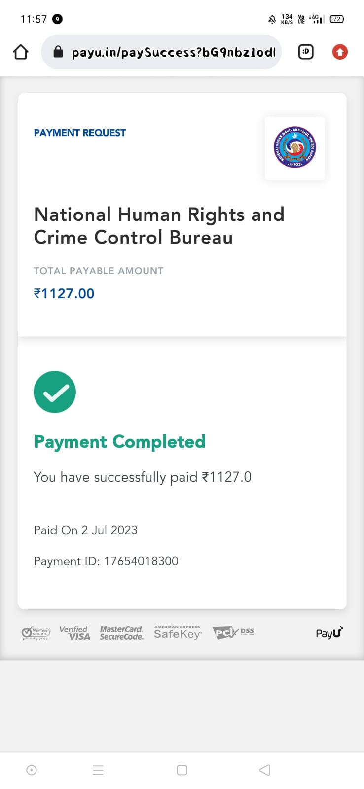Click the payu.in URL address field

point(174,52)
